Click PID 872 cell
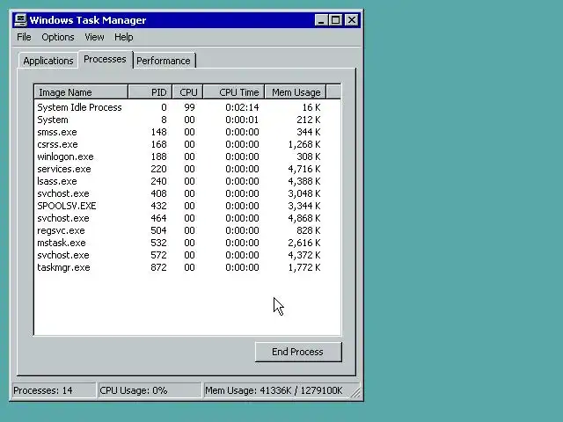 coord(158,267)
